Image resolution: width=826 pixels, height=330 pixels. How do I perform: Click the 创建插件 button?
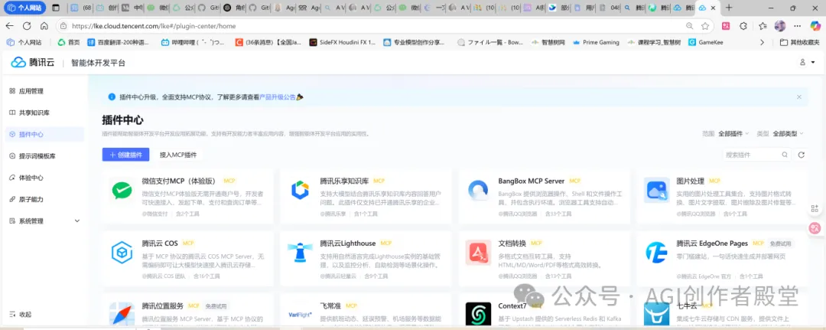[x=126, y=155]
